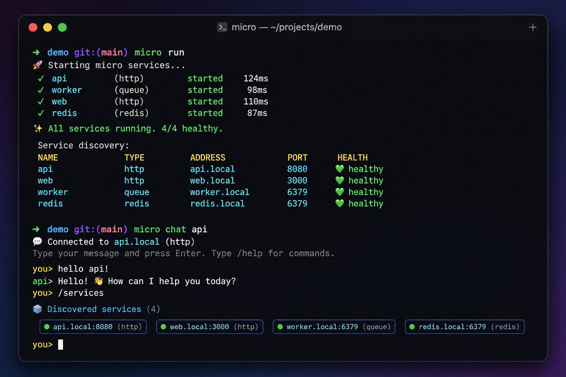Click the 124ms startup time
The image size is (566, 377).
pos(256,78)
